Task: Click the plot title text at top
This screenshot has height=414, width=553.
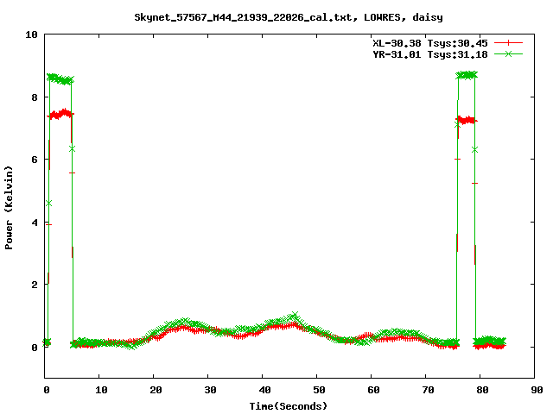Action: pyautogui.click(x=289, y=16)
